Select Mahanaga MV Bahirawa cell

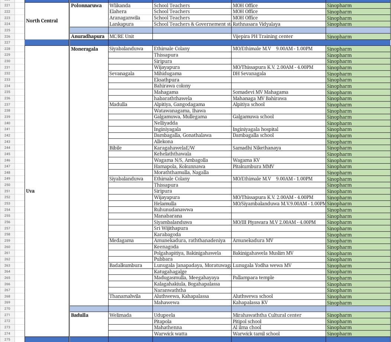(x=278, y=98)
